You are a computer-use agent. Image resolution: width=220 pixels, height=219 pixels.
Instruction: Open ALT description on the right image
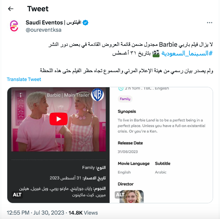(120, 195)
